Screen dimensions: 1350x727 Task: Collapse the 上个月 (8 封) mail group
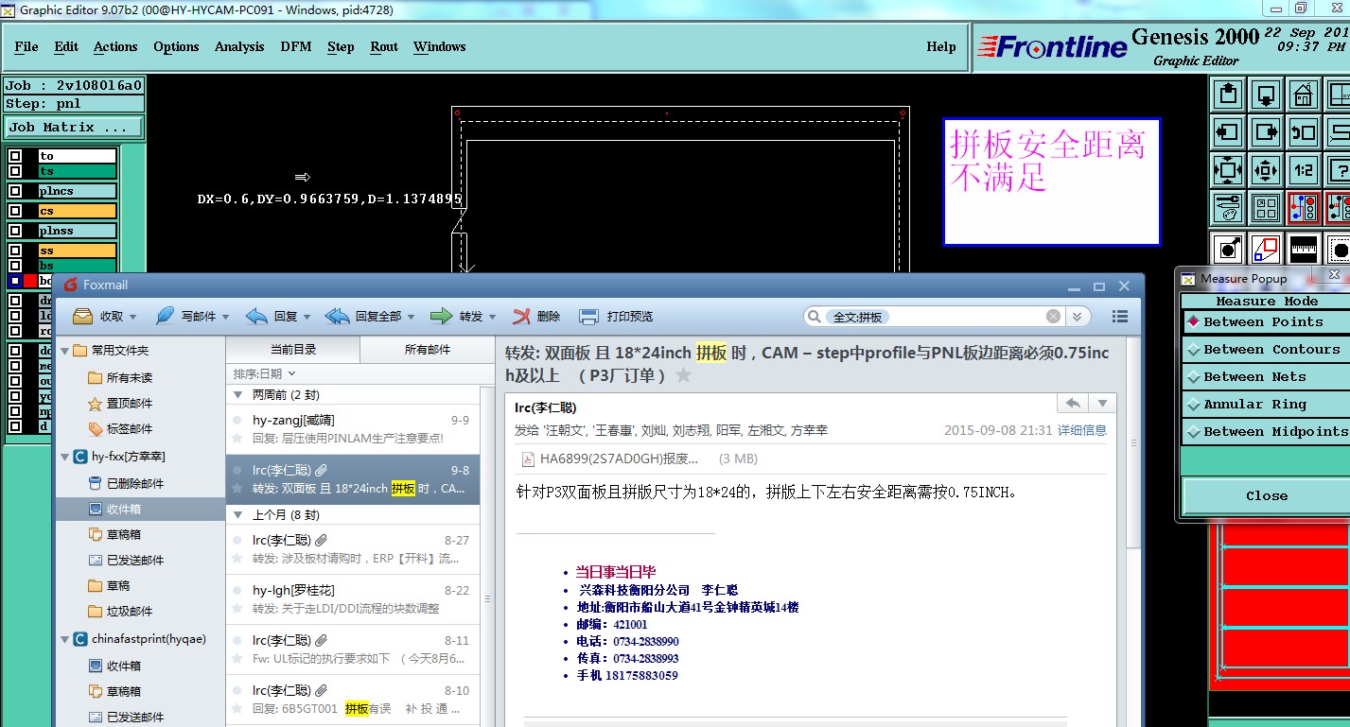[238, 515]
